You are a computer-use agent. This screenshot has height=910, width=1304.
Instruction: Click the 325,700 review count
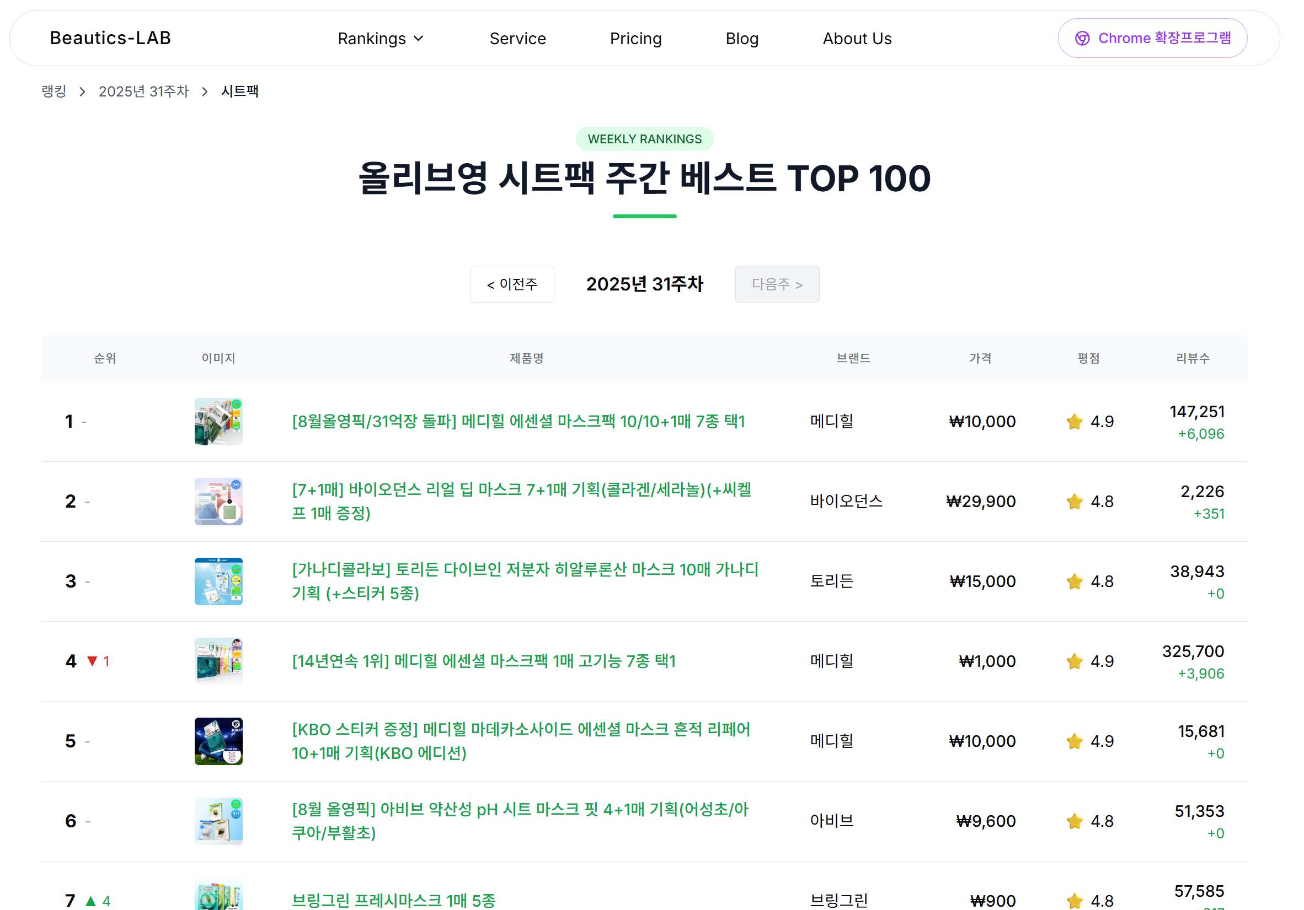click(x=1193, y=651)
